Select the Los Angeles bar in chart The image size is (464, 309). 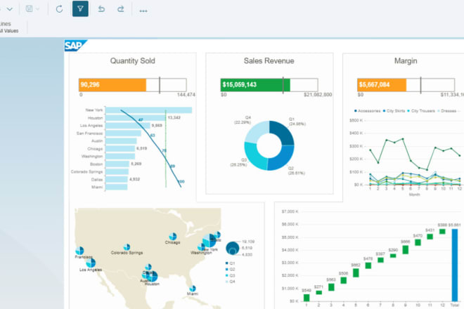pyautogui.click(x=128, y=126)
